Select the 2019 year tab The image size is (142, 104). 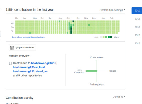pyautogui.click(x=137, y=11)
